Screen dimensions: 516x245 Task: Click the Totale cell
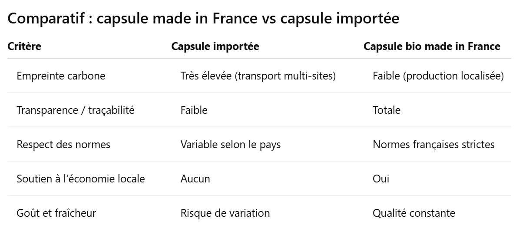(386, 110)
